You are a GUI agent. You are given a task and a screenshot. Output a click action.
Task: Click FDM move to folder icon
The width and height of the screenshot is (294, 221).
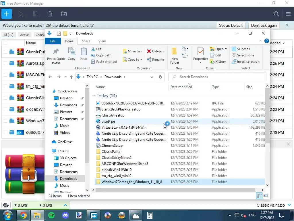64,14
